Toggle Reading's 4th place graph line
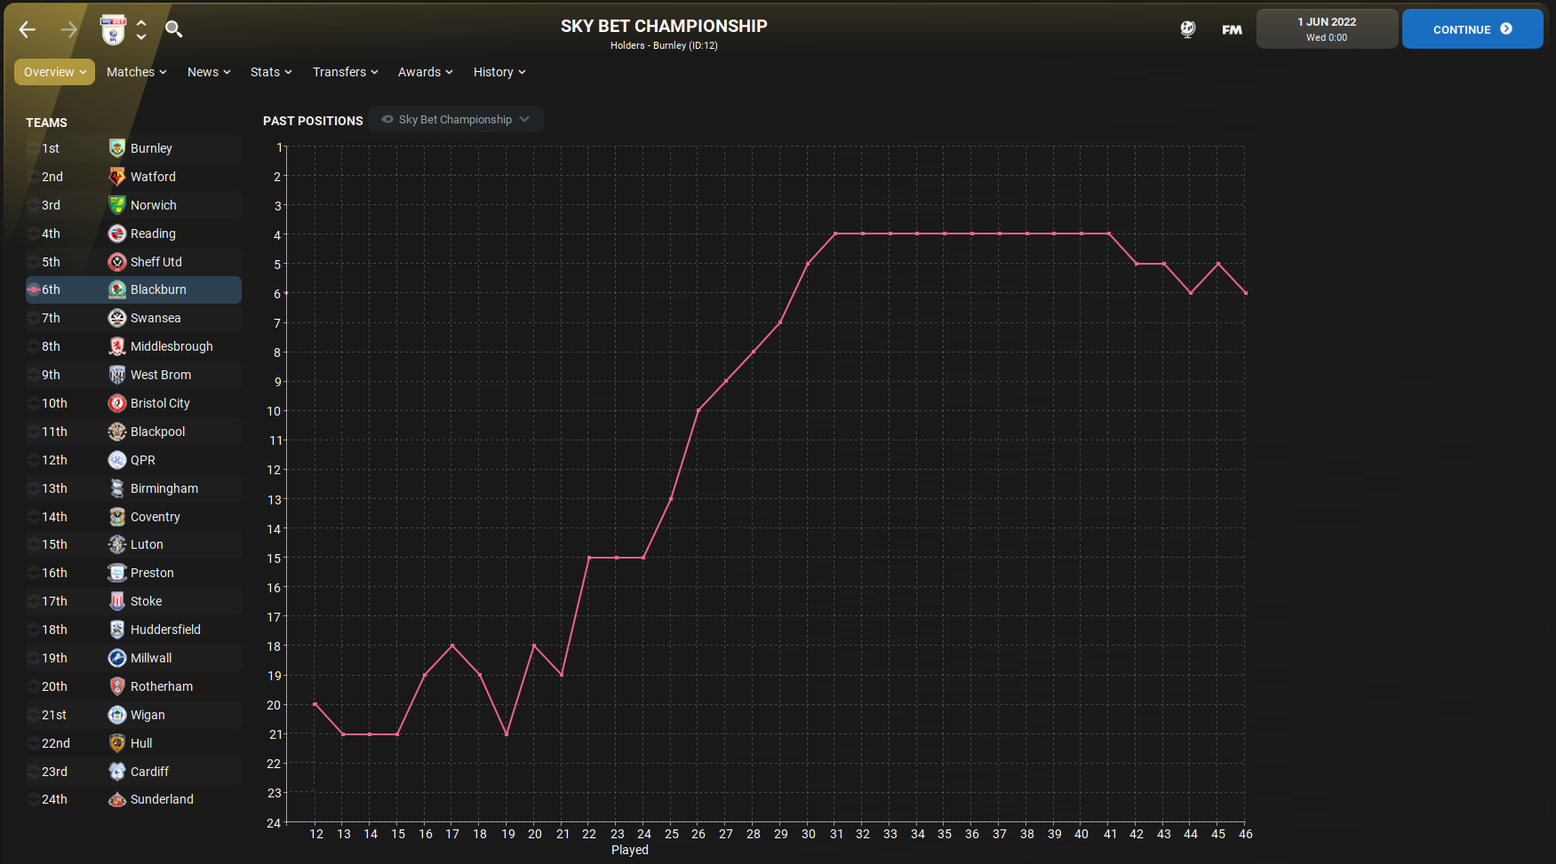 [33, 234]
